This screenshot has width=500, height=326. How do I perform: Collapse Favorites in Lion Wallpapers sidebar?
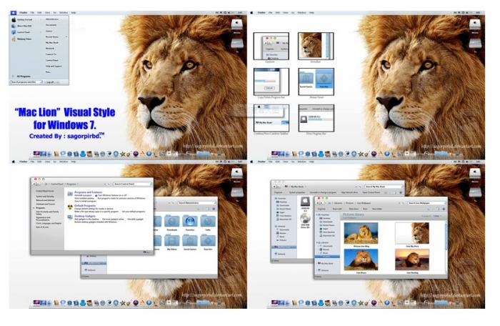click(317, 215)
